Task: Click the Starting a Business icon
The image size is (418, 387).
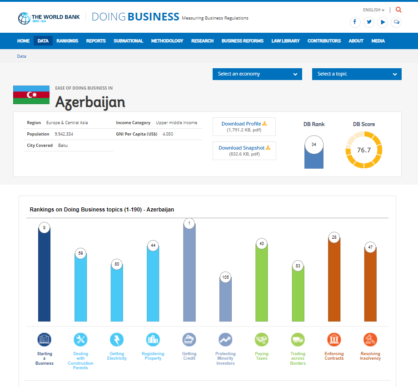Action: pyautogui.click(x=44, y=340)
